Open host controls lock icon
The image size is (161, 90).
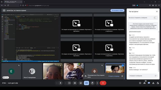(158, 83)
